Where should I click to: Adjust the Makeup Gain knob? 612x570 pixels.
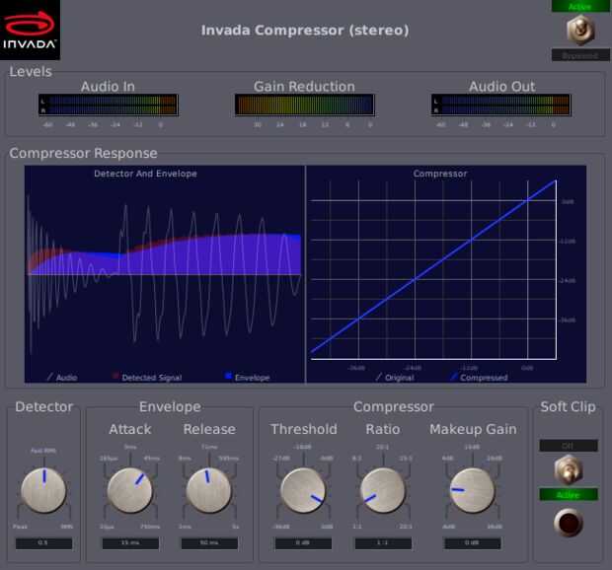click(x=472, y=490)
